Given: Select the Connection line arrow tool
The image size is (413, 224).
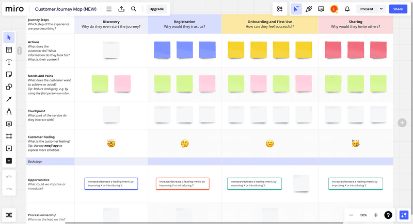Looking at the screenshot, I should pyautogui.click(x=9, y=99).
